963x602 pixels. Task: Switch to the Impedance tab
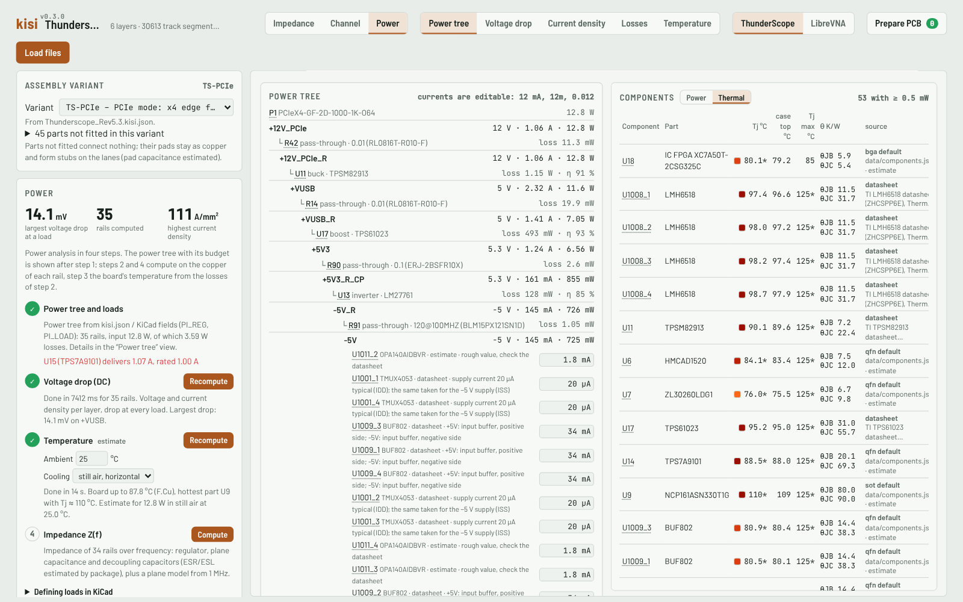click(x=294, y=23)
